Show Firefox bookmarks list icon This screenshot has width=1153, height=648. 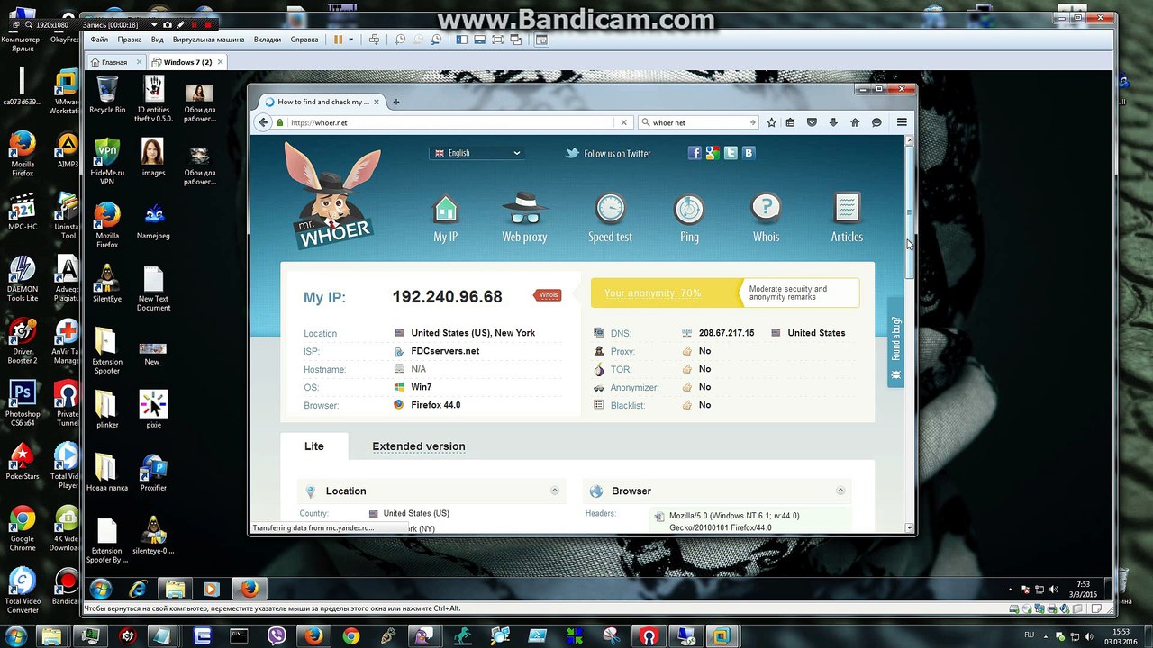[790, 122]
